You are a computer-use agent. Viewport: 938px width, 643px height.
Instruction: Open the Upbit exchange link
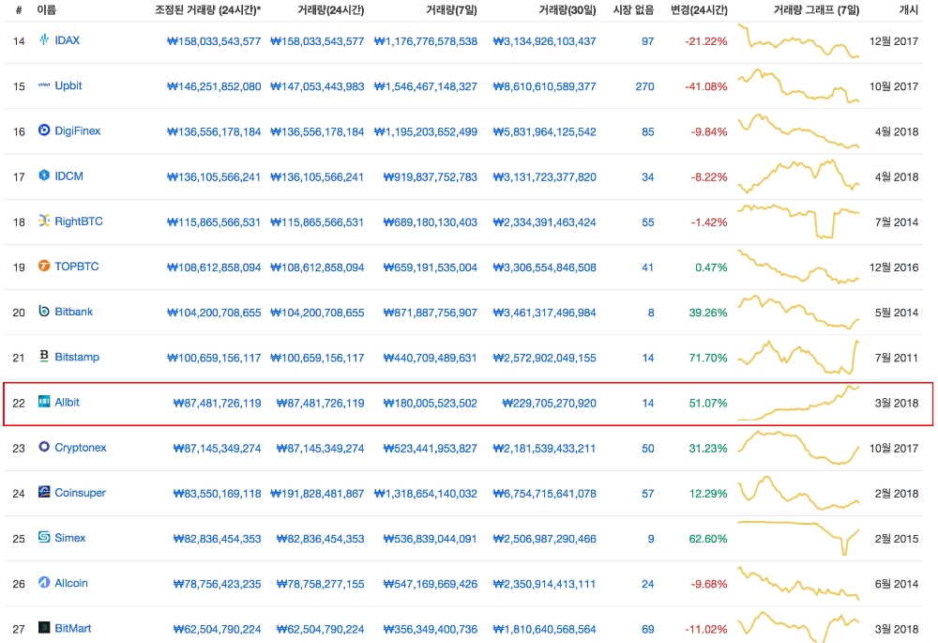pos(68,85)
